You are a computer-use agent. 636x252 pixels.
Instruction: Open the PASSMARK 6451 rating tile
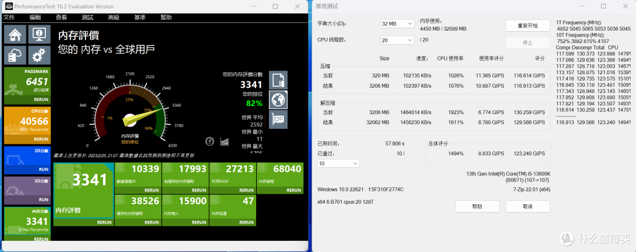tap(27, 85)
